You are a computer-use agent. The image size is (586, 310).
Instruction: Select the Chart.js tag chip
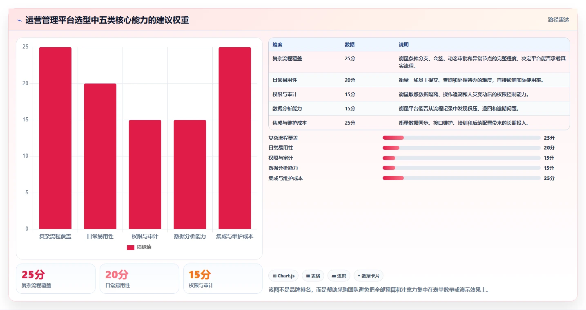[x=283, y=276]
